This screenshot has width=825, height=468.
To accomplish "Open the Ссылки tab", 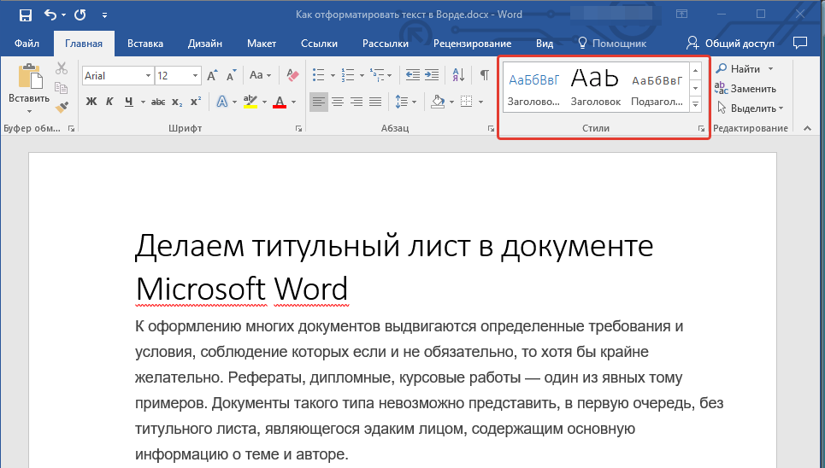I will coord(320,44).
